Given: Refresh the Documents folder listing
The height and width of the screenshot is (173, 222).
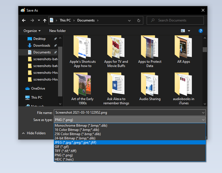Looking at the screenshot, I should [x=138, y=20].
